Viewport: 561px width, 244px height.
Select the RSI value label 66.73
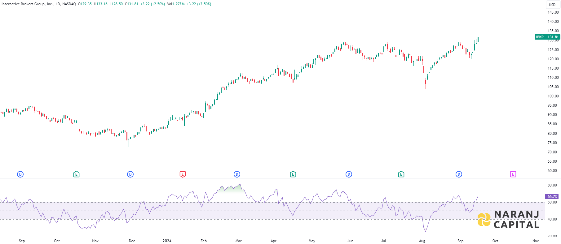tap(552, 196)
